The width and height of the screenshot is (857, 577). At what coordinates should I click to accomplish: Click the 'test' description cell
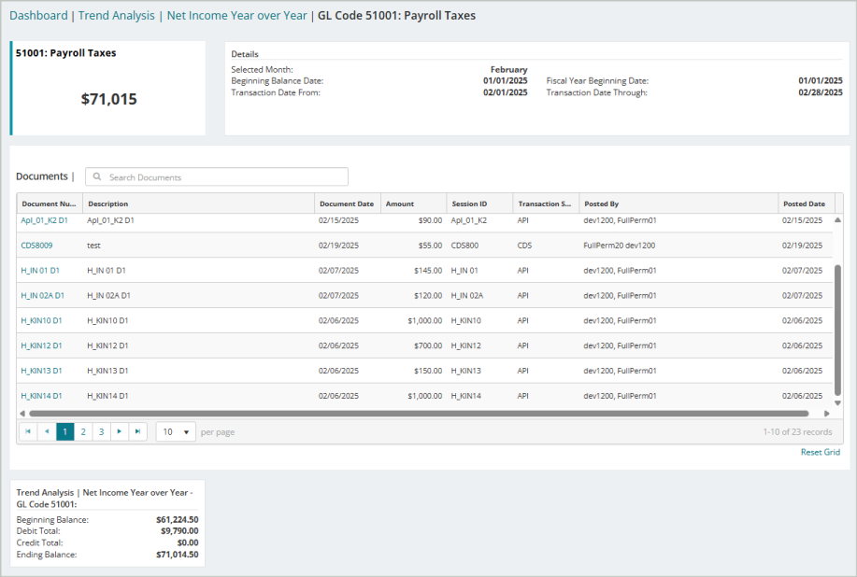pyautogui.click(x=94, y=246)
